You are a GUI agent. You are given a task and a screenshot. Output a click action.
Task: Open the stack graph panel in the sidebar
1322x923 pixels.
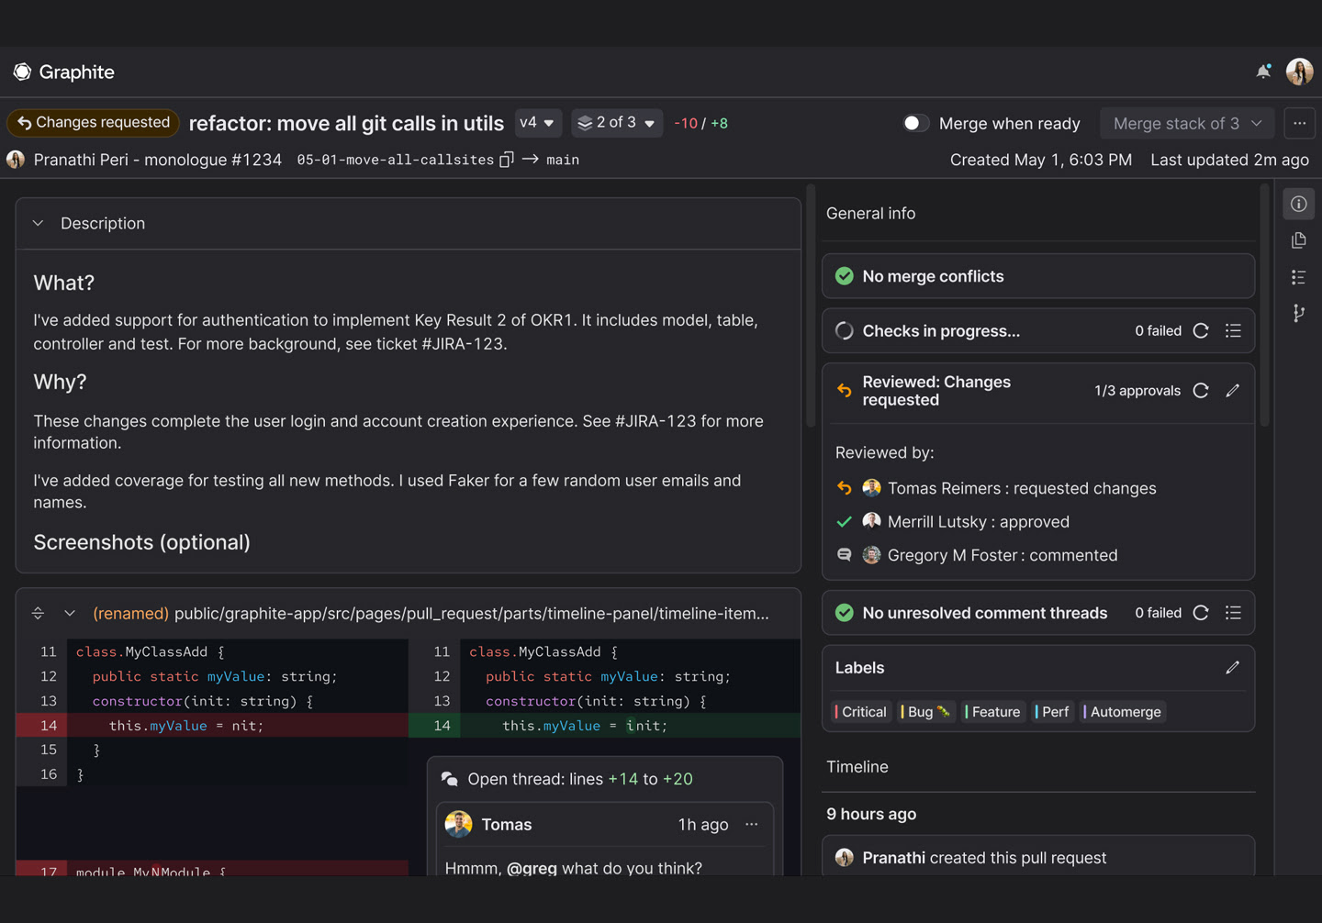coord(1298,313)
